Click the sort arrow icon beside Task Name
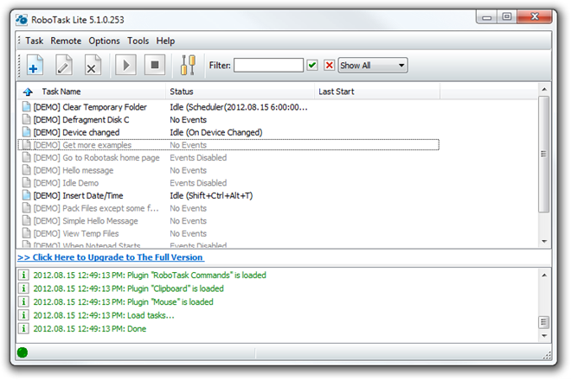The width and height of the screenshot is (571, 380). coord(28,92)
